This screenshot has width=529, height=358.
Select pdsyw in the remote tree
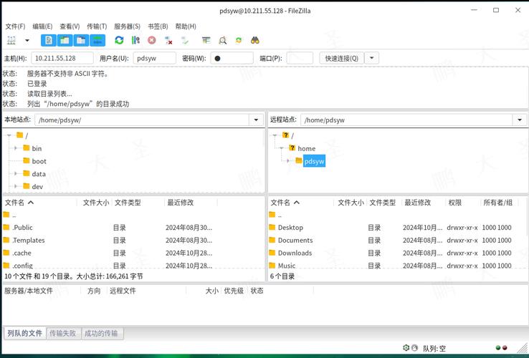(x=314, y=161)
